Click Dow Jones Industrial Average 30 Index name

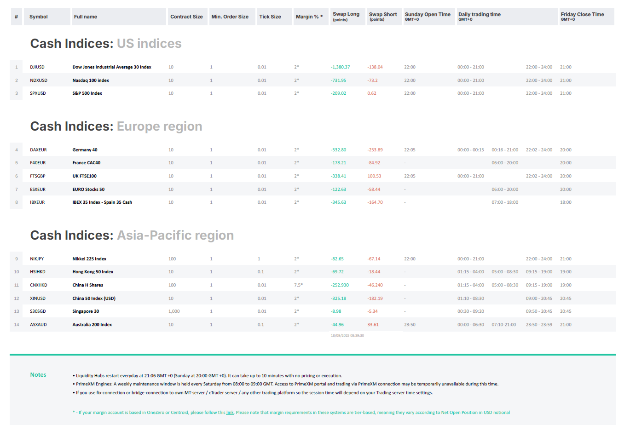(112, 67)
